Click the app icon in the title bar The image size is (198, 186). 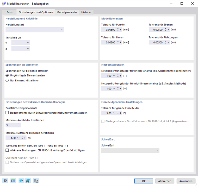pos(4,4)
